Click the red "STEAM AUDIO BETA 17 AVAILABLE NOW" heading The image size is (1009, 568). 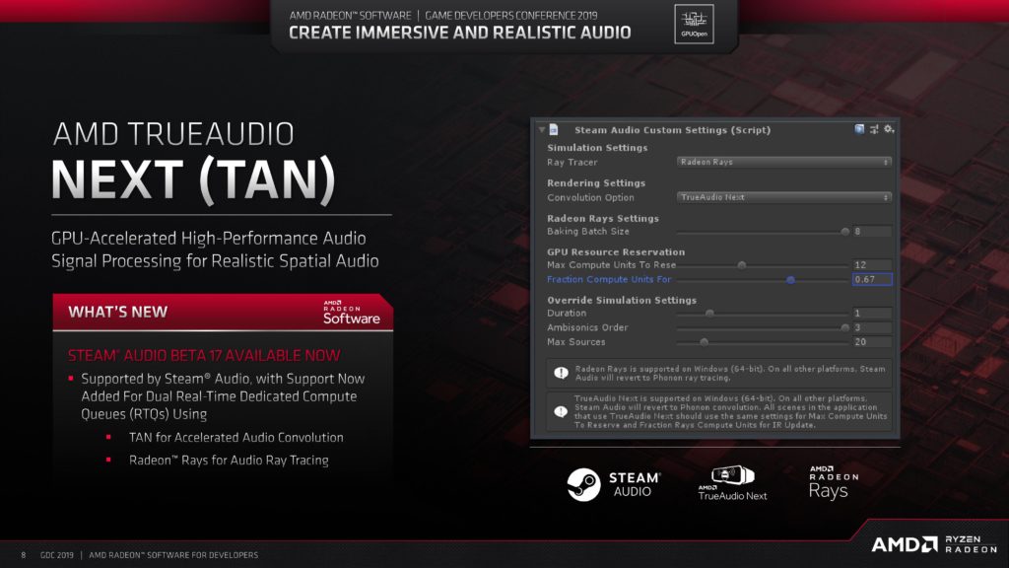click(204, 355)
